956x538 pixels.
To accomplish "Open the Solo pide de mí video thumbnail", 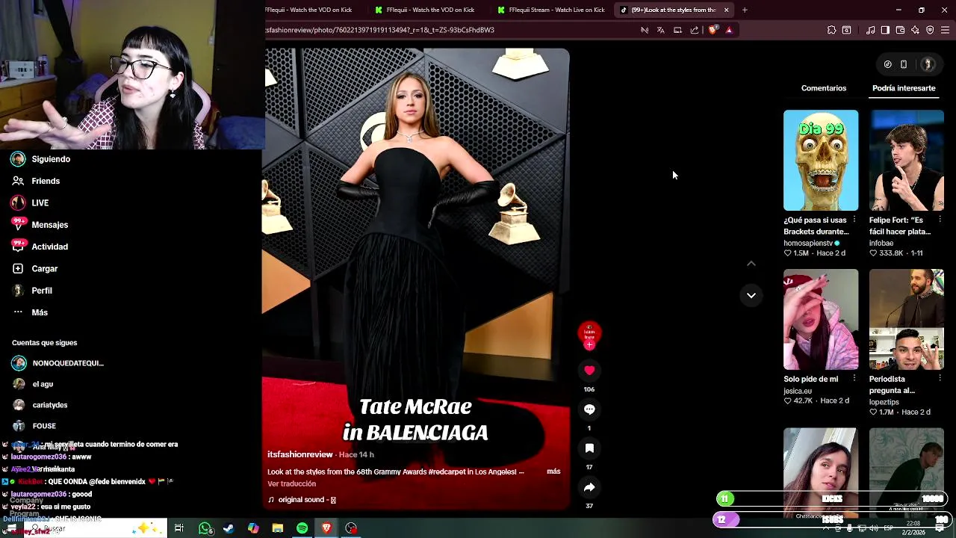I will 821,319.
